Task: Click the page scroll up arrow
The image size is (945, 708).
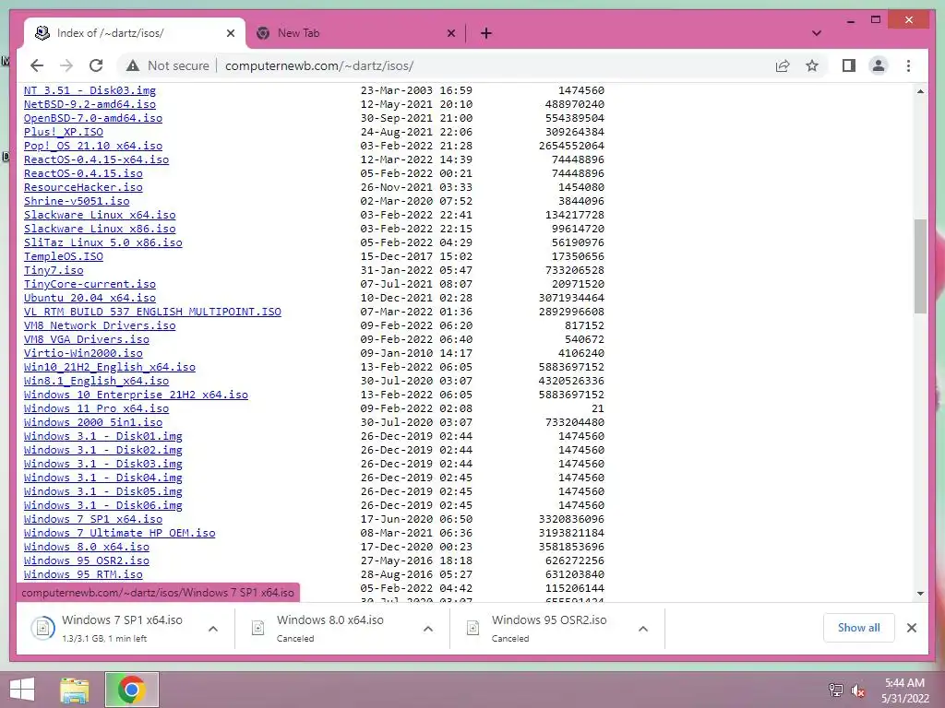Action: tap(920, 91)
